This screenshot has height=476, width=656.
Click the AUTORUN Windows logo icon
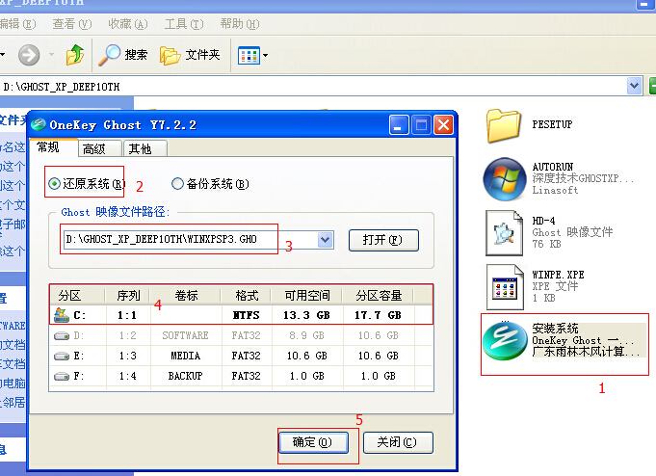[x=504, y=178]
